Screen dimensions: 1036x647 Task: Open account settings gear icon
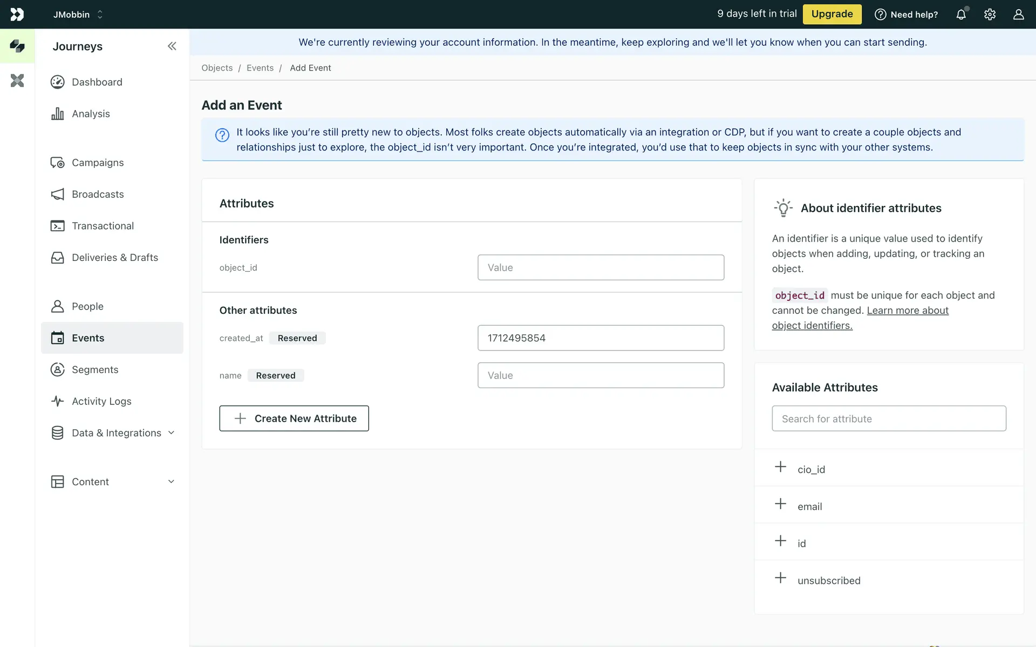coord(990,15)
